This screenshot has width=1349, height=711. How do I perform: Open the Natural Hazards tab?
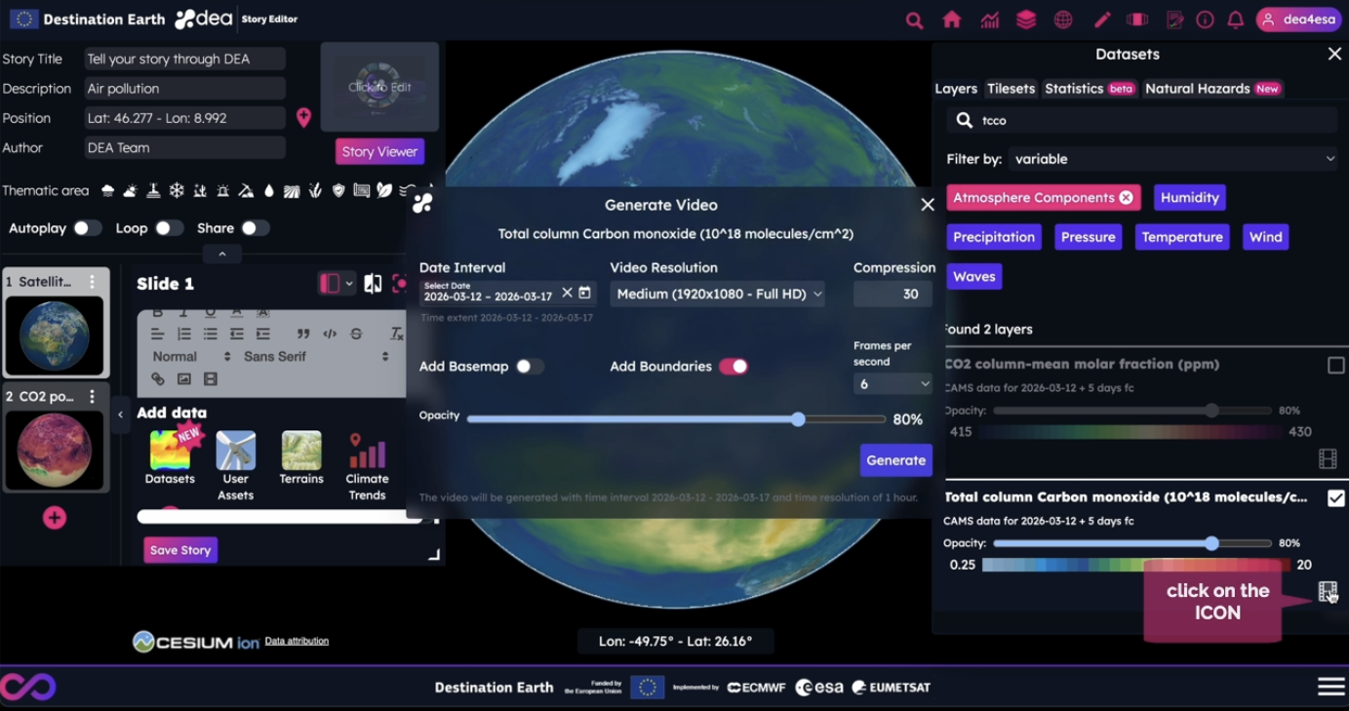point(1210,89)
